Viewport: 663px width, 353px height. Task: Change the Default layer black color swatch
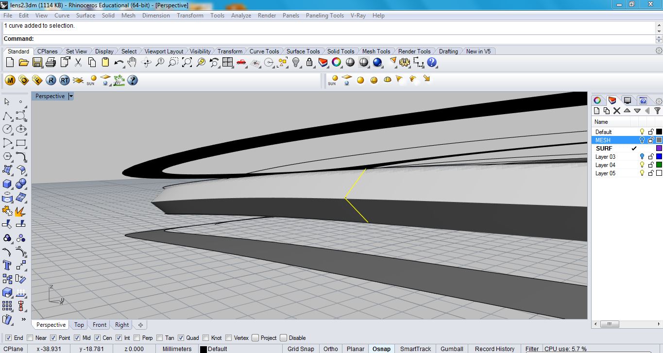[x=659, y=132]
